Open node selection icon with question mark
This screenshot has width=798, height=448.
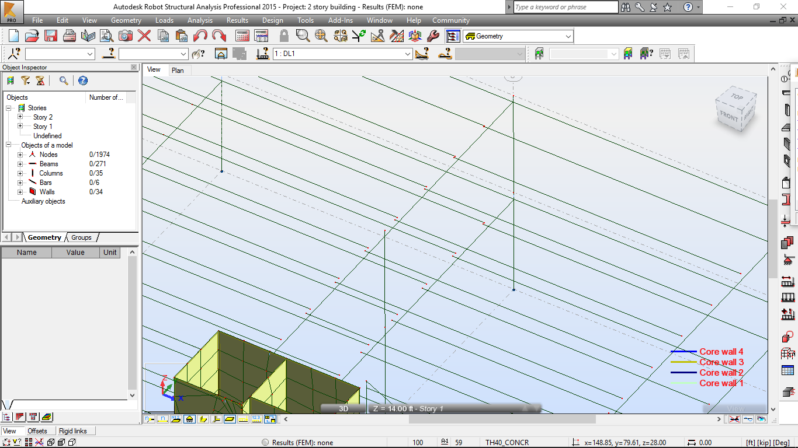click(x=15, y=54)
